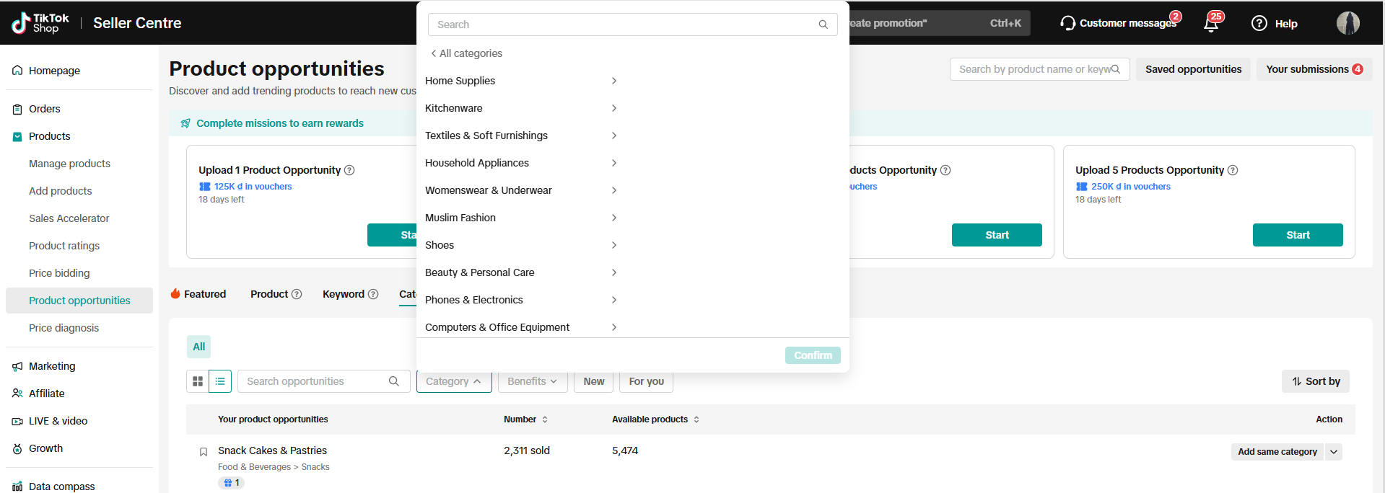The width and height of the screenshot is (1385, 493).
Task: Click the user profile avatar
Action: tap(1347, 23)
